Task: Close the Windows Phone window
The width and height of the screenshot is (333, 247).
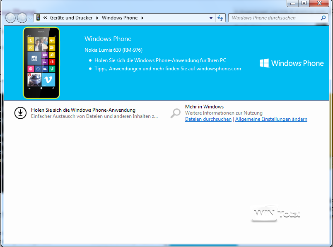Action: tap(319, 3)
